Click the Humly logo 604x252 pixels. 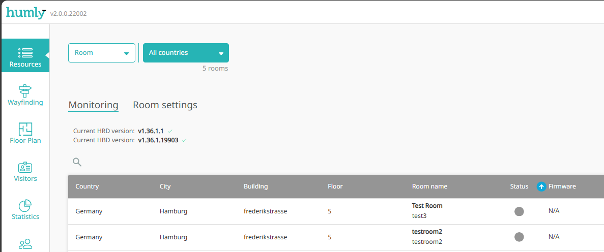pos(25,13)
